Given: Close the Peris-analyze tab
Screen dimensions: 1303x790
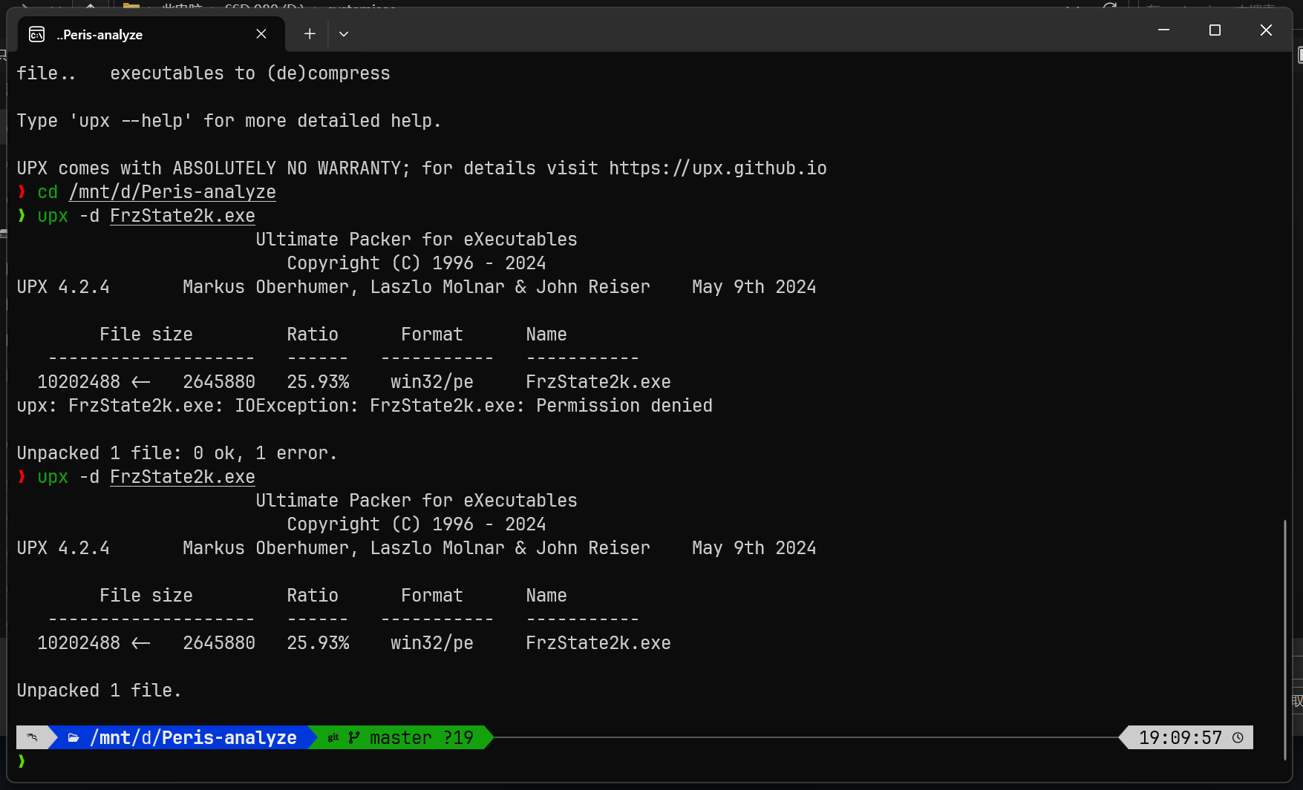Looking at the screenshot, I should coord(261,34).
